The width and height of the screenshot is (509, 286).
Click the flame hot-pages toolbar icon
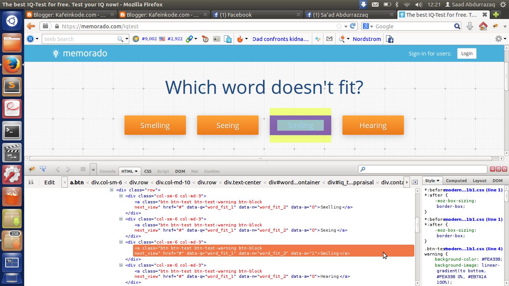tap(240, 39)
